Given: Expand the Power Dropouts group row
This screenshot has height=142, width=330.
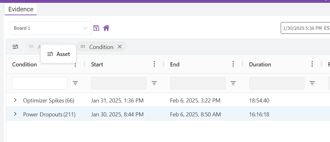Looking at the screenshot, I should [x=15, y=114].
